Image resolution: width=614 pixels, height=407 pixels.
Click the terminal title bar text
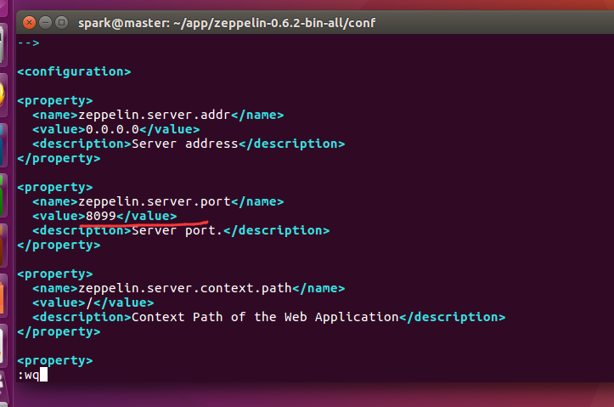227,23
